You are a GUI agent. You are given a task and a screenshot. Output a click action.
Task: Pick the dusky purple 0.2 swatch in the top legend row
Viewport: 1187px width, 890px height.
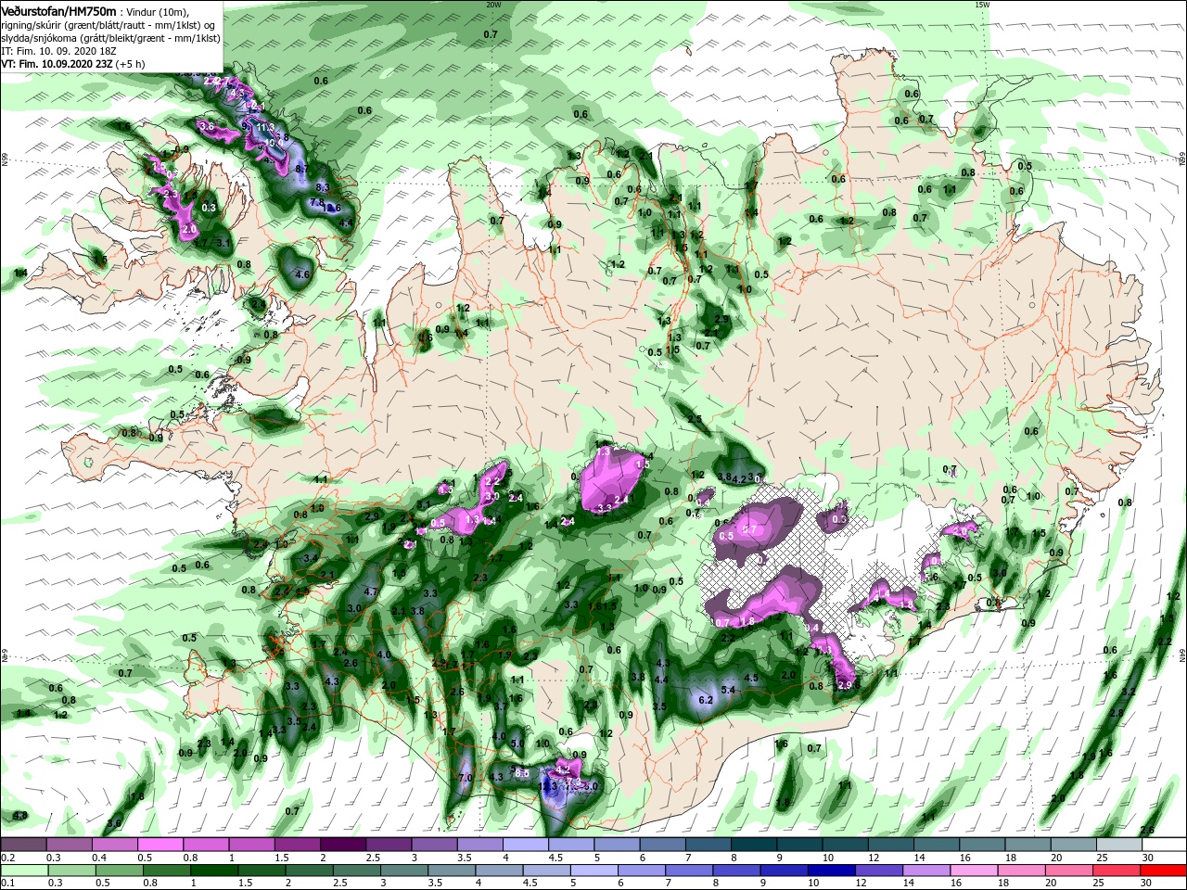23,845
